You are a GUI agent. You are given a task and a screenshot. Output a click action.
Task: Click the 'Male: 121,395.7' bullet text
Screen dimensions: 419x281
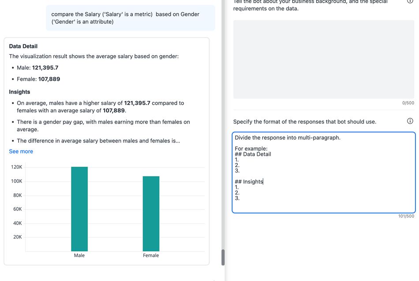coord(37,68)
